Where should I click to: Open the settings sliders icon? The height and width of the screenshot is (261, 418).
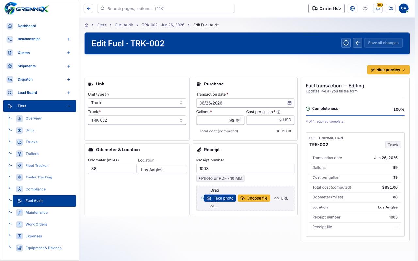pos(391,8)
